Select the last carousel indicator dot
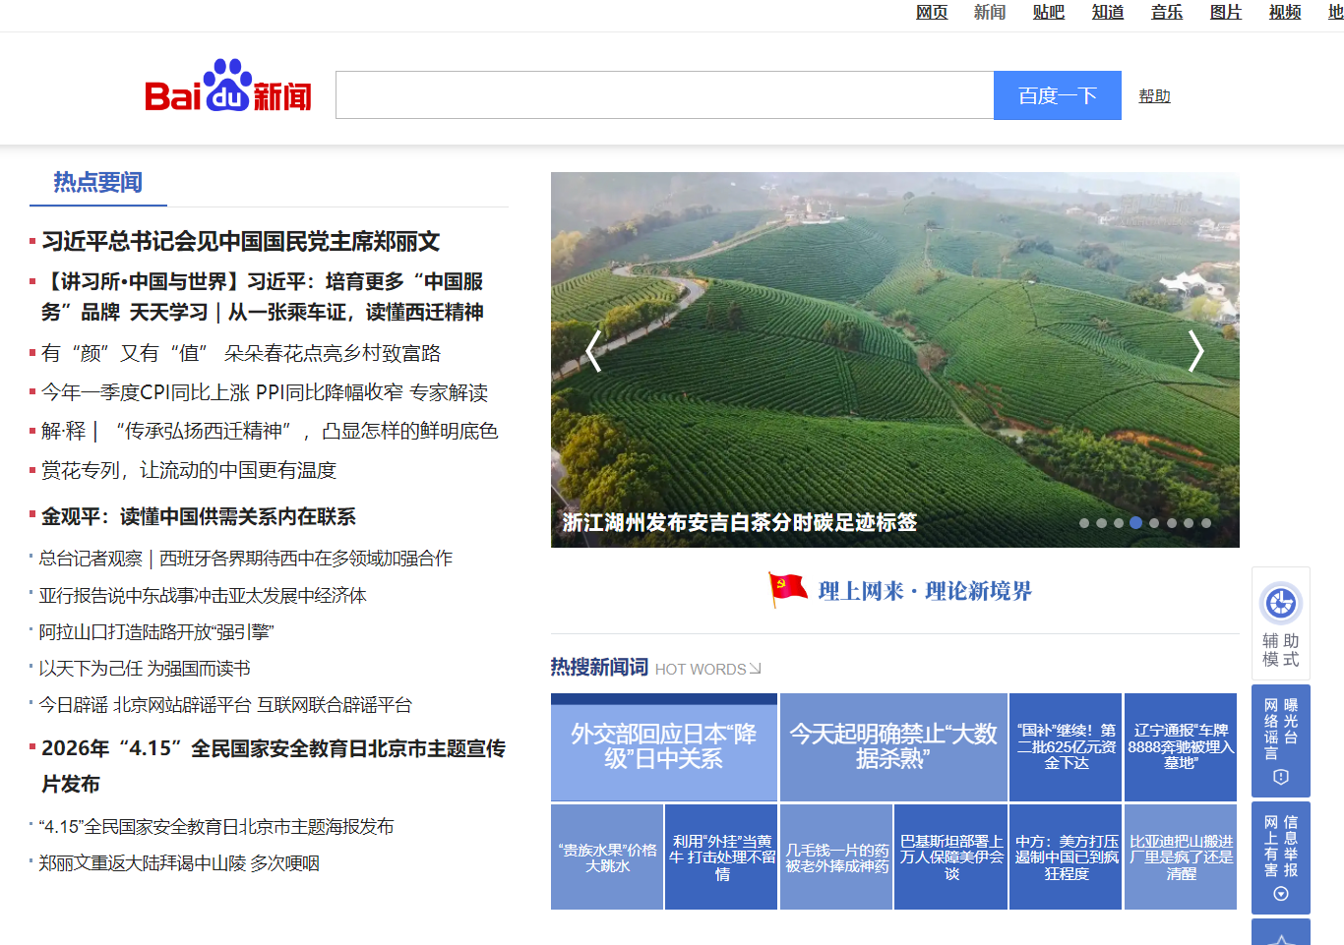The width and height of the screenshot is (1344, 945). tap(1206, 523)
